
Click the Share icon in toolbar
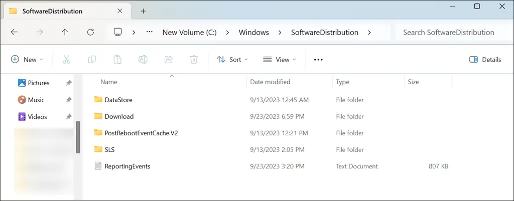169,60
